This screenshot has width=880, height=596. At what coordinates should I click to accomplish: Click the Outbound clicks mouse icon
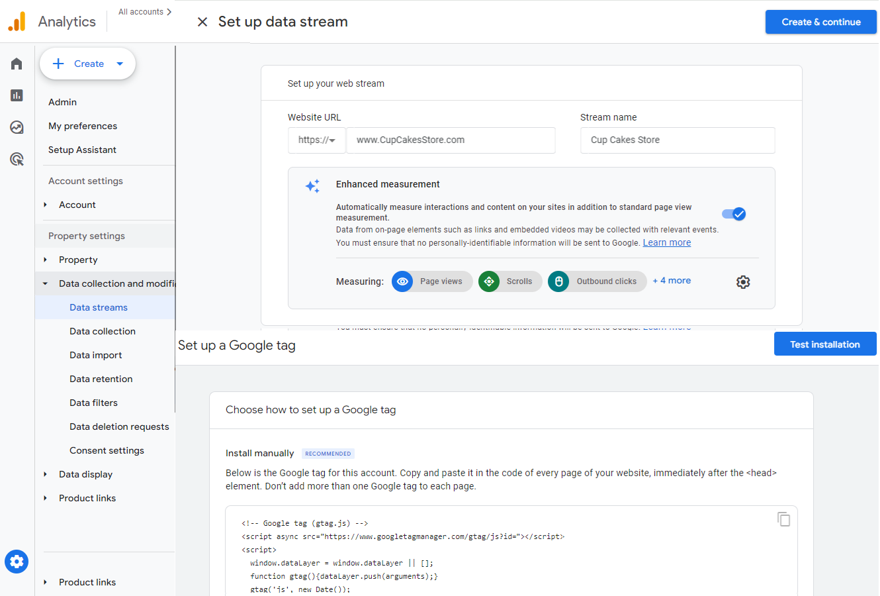click(x=558, y=281)
